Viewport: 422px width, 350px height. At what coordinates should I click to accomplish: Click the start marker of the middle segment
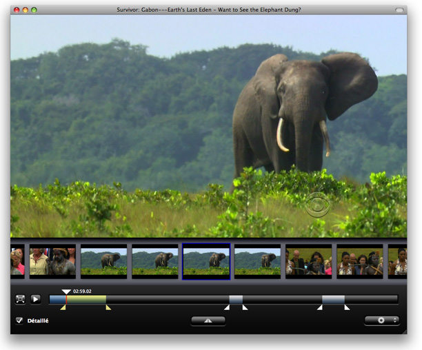coord(227,307)
